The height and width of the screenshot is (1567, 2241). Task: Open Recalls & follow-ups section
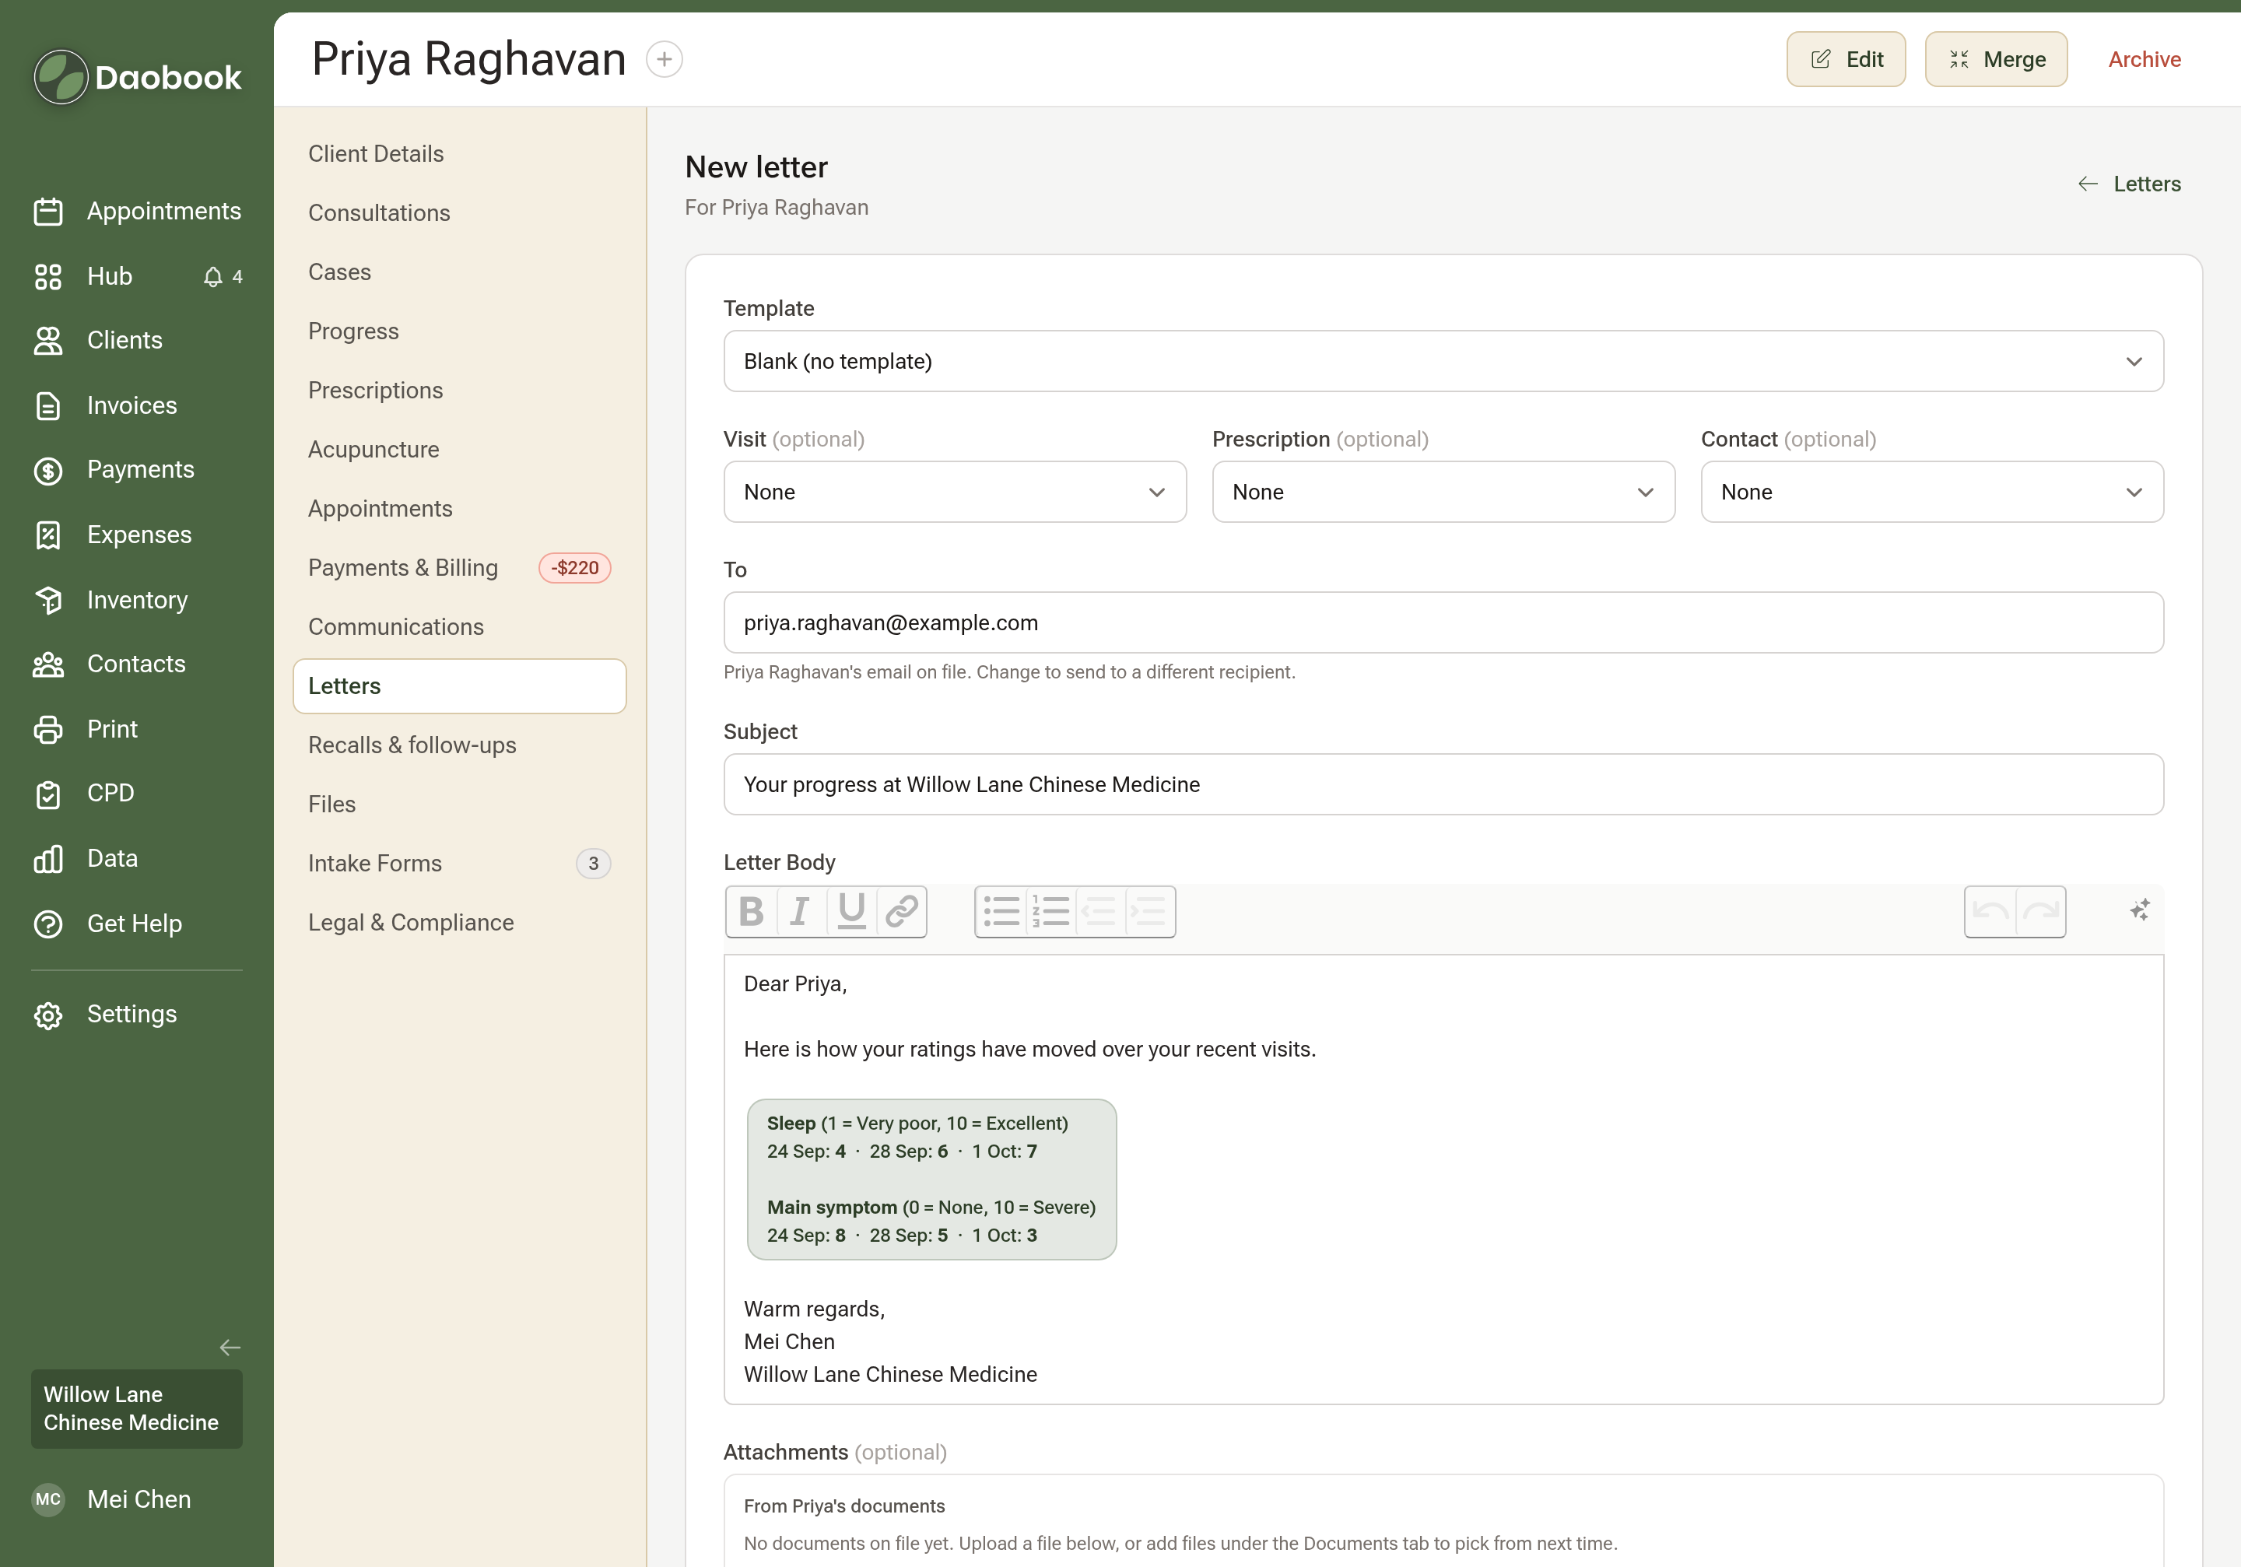(x=459, y=745)
